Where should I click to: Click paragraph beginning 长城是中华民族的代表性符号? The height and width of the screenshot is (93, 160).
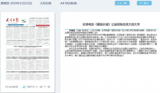tap(111, 41)
